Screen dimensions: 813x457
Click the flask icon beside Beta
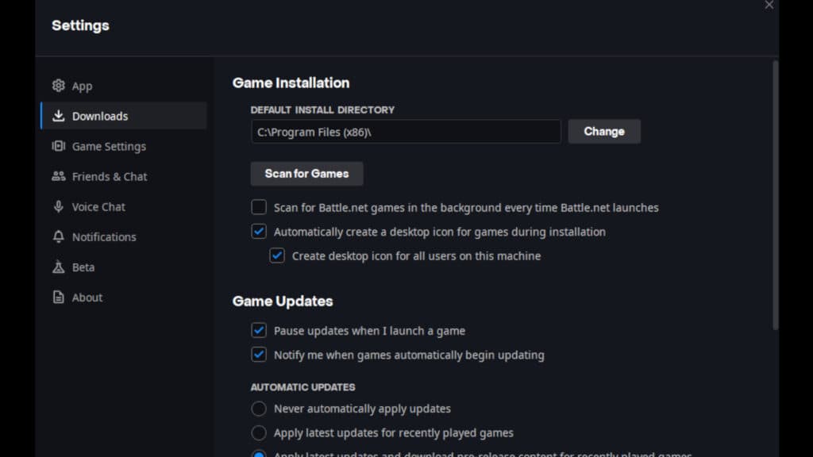pos(58,267)
